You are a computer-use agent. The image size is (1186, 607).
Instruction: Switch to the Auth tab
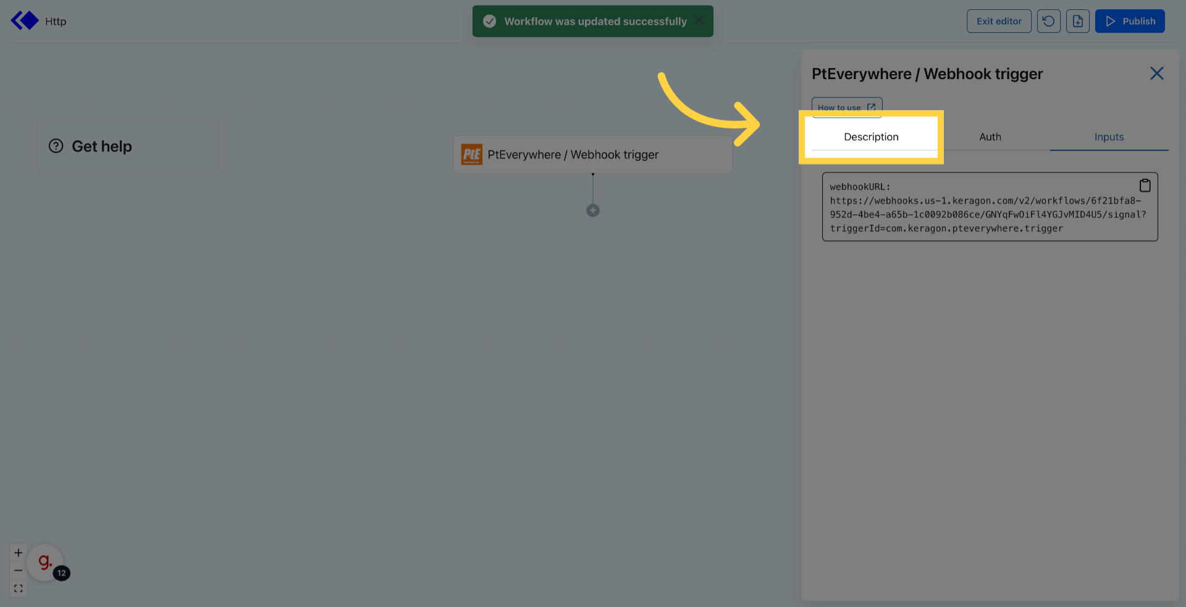click(990, 137)
